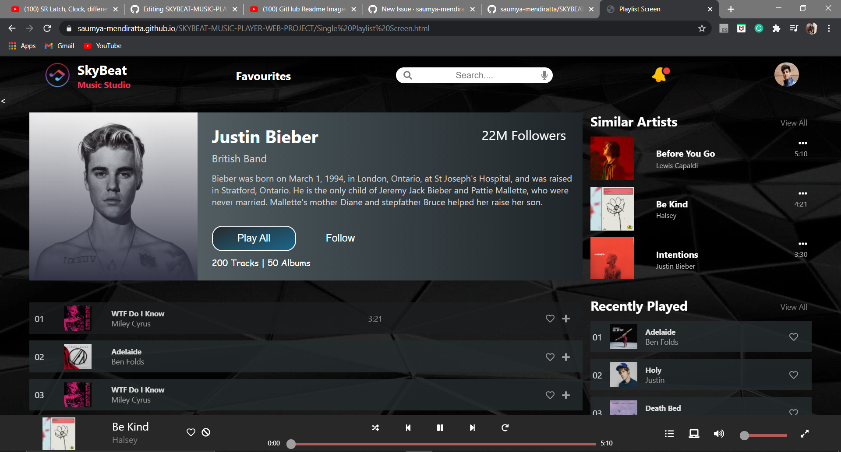The height and width of the screenshot is (452, 841).
Task: Enter fullscreen with expand icon
Action: (x=805, y=434)
